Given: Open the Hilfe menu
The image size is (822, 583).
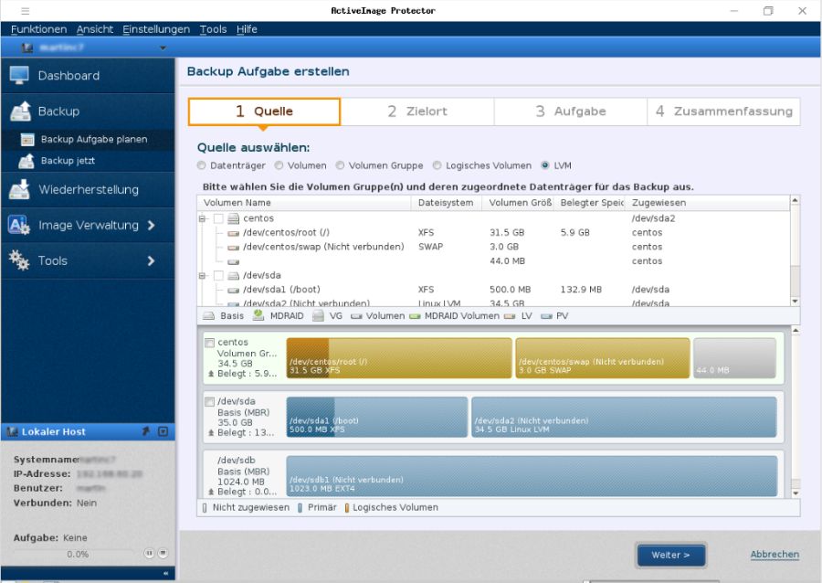Looking at the screenshot, I should [247, 29].
